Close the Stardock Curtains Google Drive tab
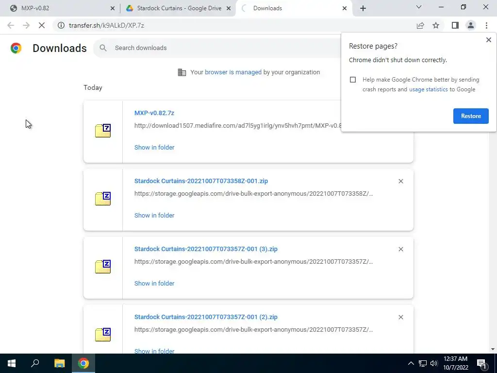The height and width of the screenshot is (373, 497). (x=229, y=9)
